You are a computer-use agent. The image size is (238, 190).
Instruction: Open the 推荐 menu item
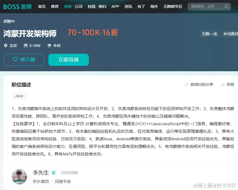[55, 6]
